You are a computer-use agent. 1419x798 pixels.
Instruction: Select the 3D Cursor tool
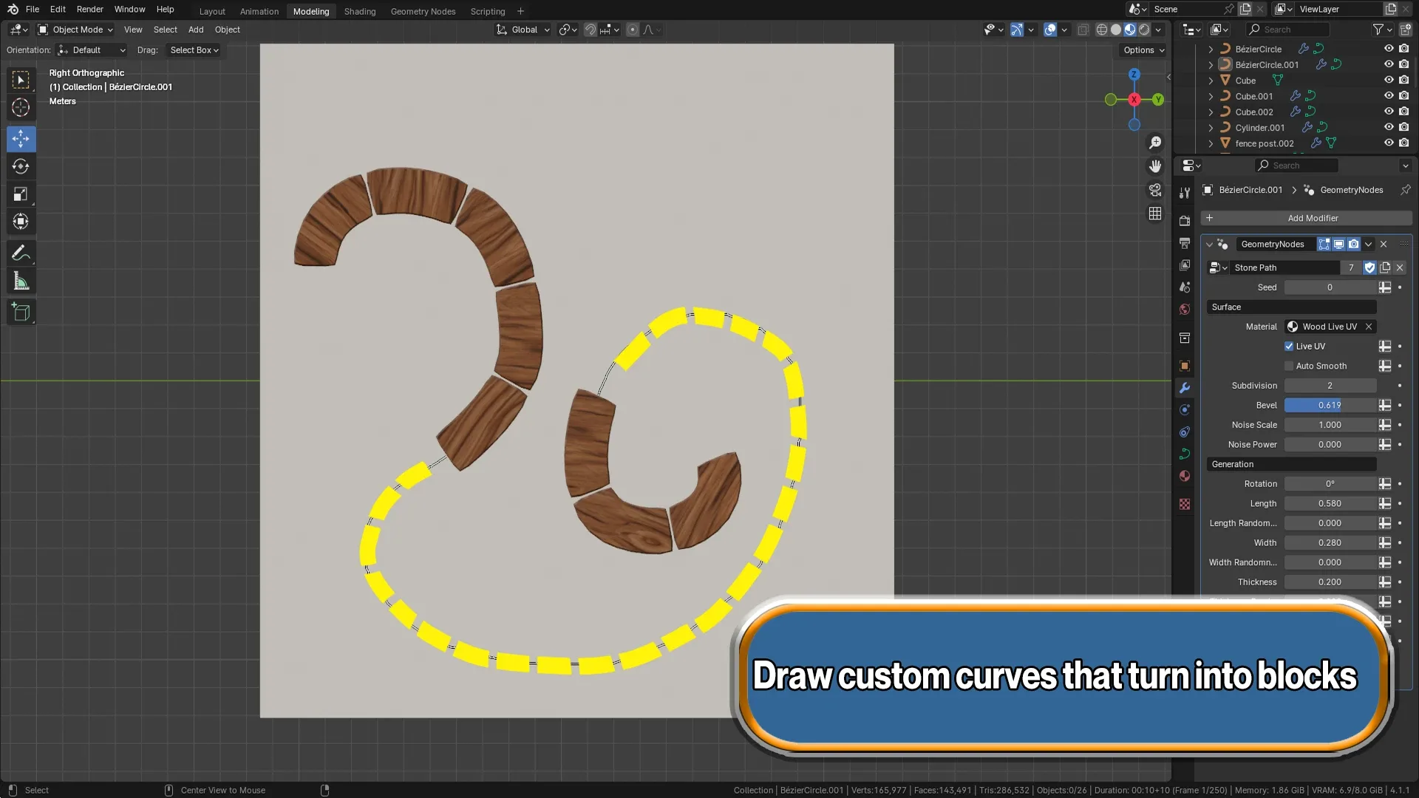21,107
